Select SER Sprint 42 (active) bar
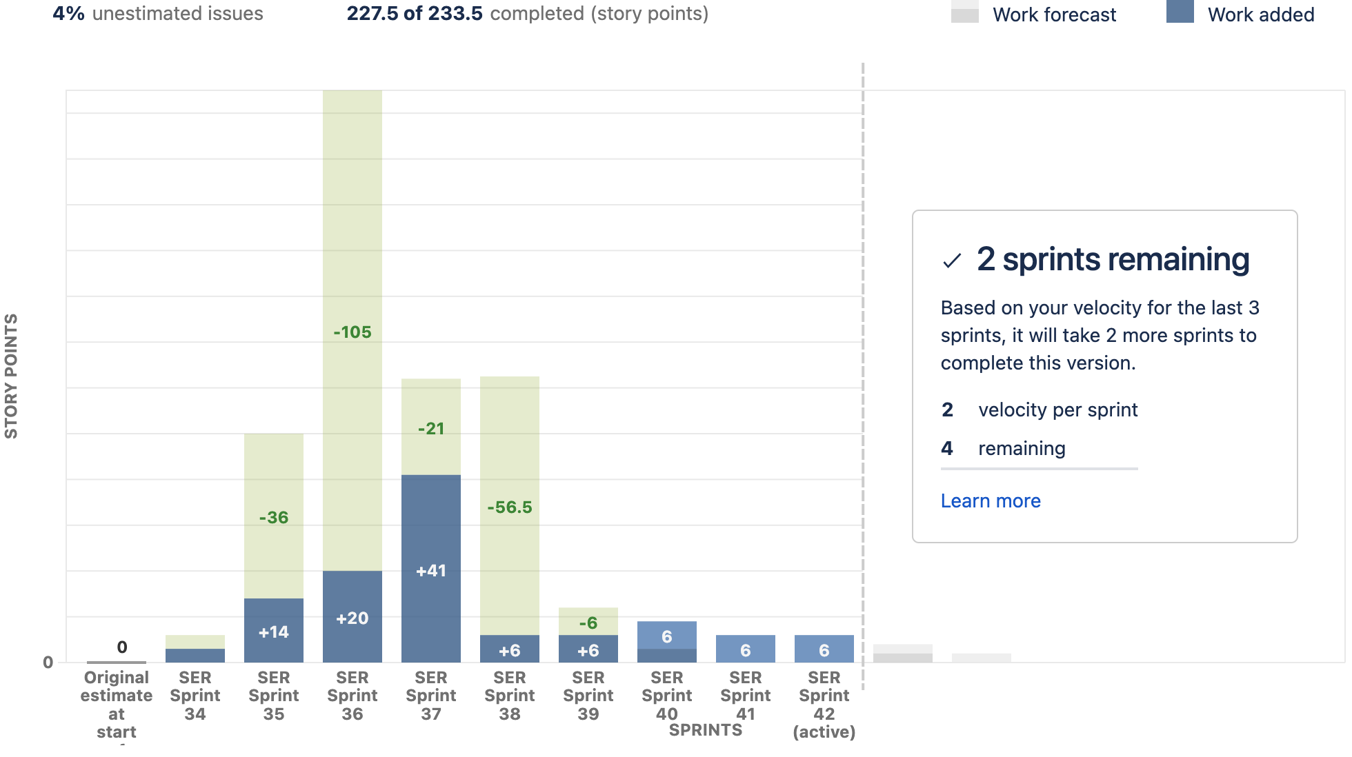The height and width of the screenshot is (757, 1352). [824, 649]
